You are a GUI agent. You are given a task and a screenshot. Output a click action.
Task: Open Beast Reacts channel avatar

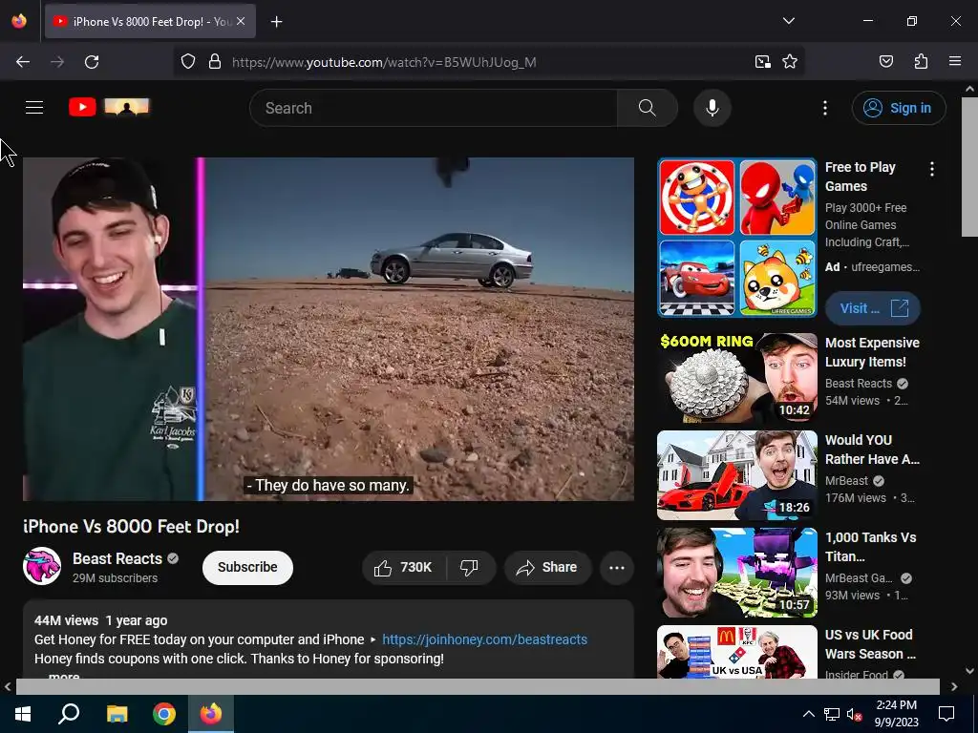coord(42,566)
